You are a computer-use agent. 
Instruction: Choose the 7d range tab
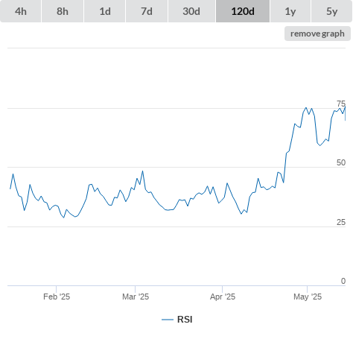[x=147, y=11]
